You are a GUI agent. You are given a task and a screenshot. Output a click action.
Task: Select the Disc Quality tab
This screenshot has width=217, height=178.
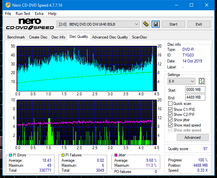(79, 37)
